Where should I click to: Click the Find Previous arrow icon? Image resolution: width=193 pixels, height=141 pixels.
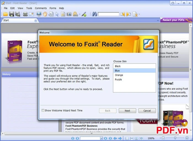tap(122, 14)
